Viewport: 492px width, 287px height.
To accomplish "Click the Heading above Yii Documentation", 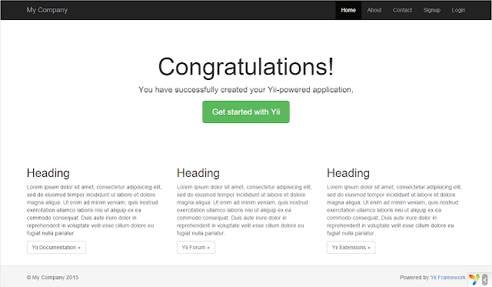I will coord(48,173).
